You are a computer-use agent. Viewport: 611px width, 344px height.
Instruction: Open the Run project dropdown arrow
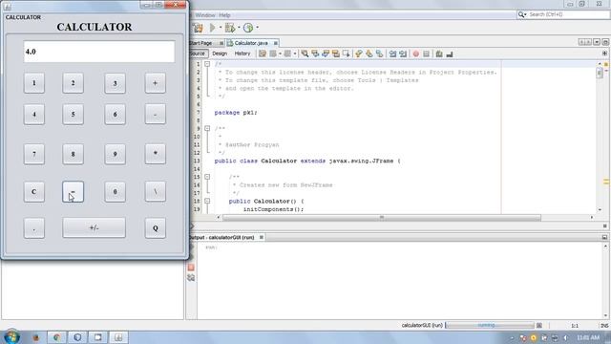point(221,28)
